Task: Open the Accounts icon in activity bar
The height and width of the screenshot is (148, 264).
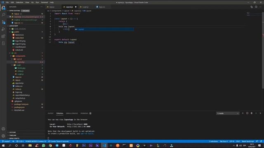Action: click(3, 129)
